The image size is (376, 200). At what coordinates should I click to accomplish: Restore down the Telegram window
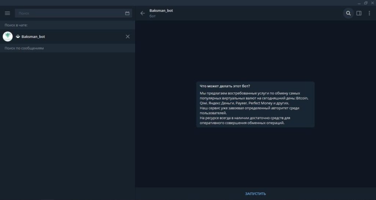(x=365, y=3)
